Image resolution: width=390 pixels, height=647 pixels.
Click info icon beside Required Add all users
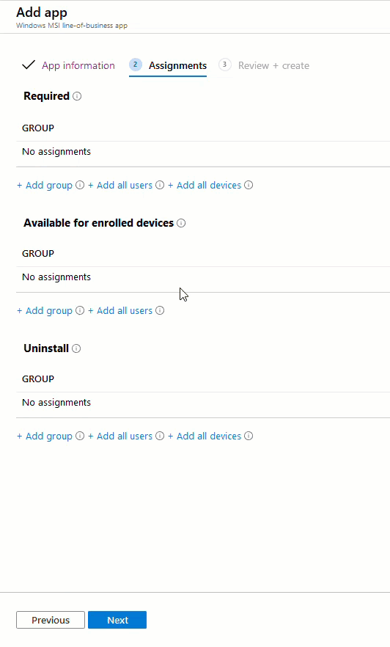(x=160, y=186)
